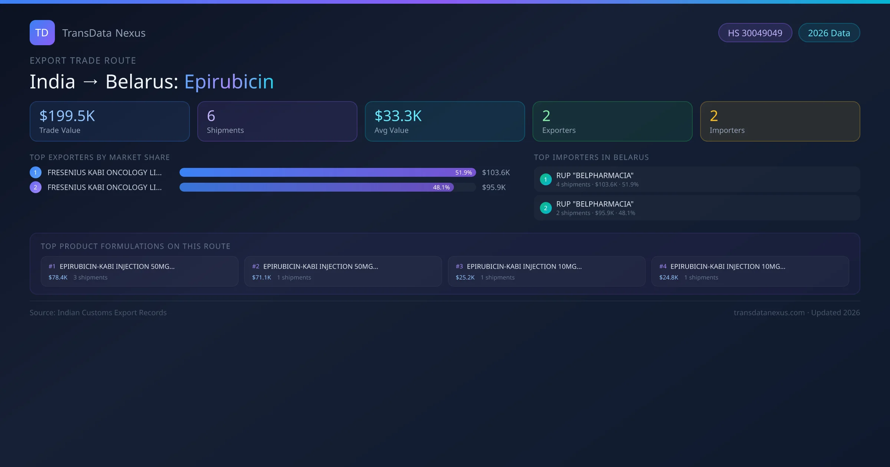
Task: Open #3 Epirubicin-Kabi 10MG formulation card
Action: point(546,271)
